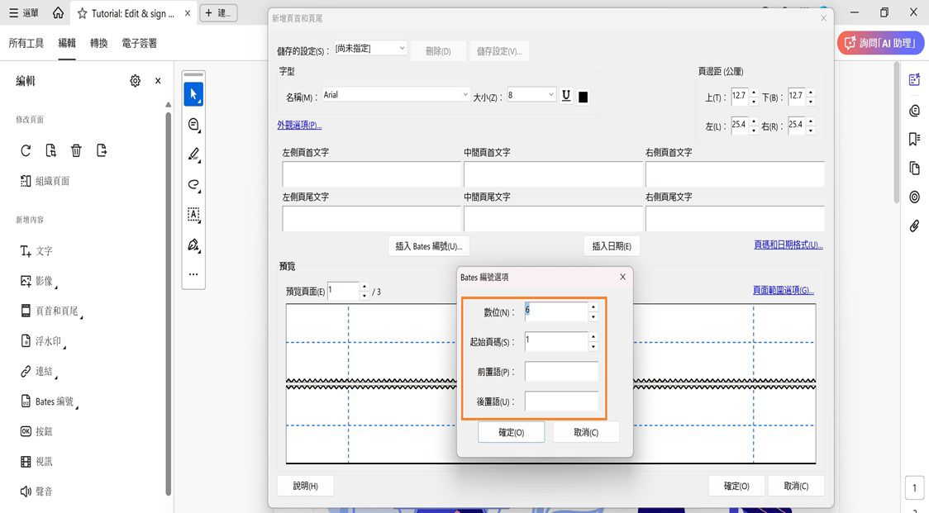929x513 pixels.
Task: Select the 視訊 video tool
Action: pos(36,462)
